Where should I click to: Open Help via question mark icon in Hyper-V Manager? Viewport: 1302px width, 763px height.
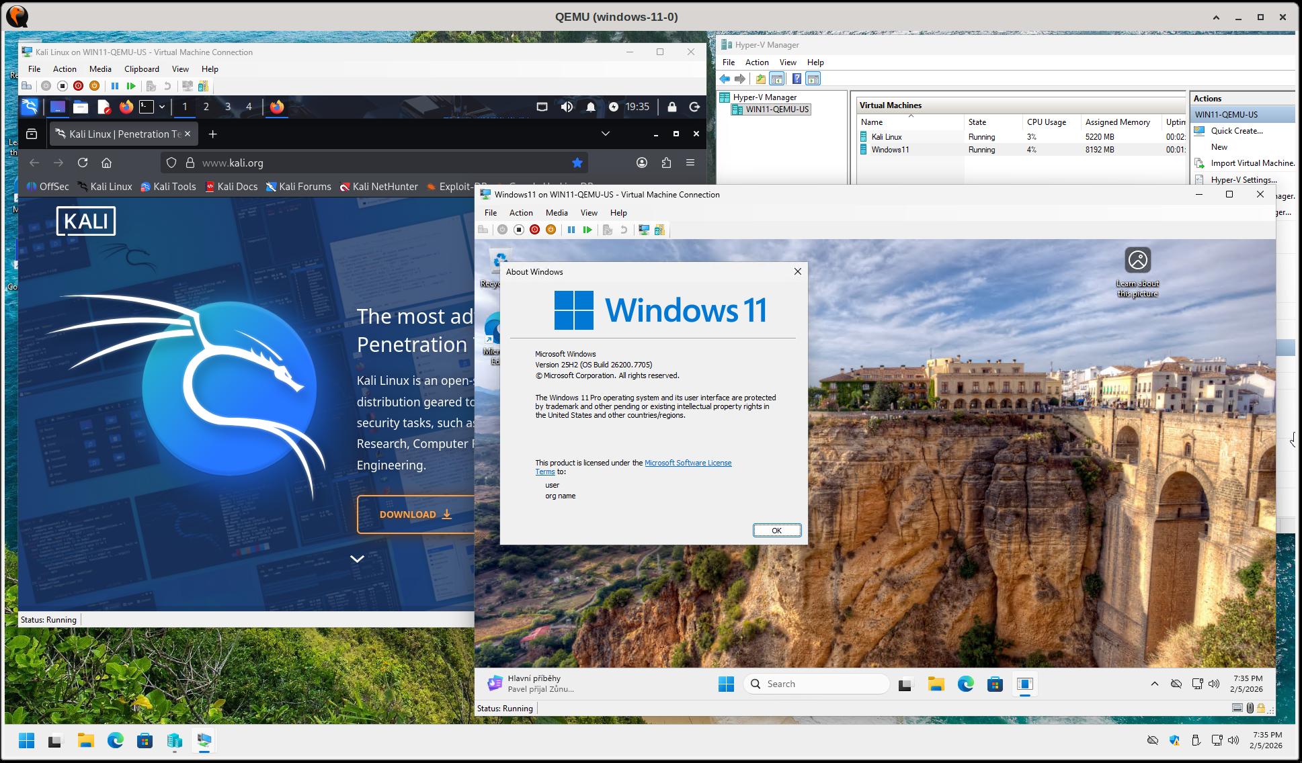797,79
